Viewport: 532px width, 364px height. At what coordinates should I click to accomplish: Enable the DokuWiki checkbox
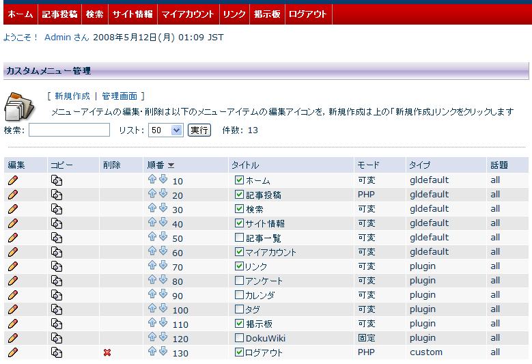click(239, 338)
